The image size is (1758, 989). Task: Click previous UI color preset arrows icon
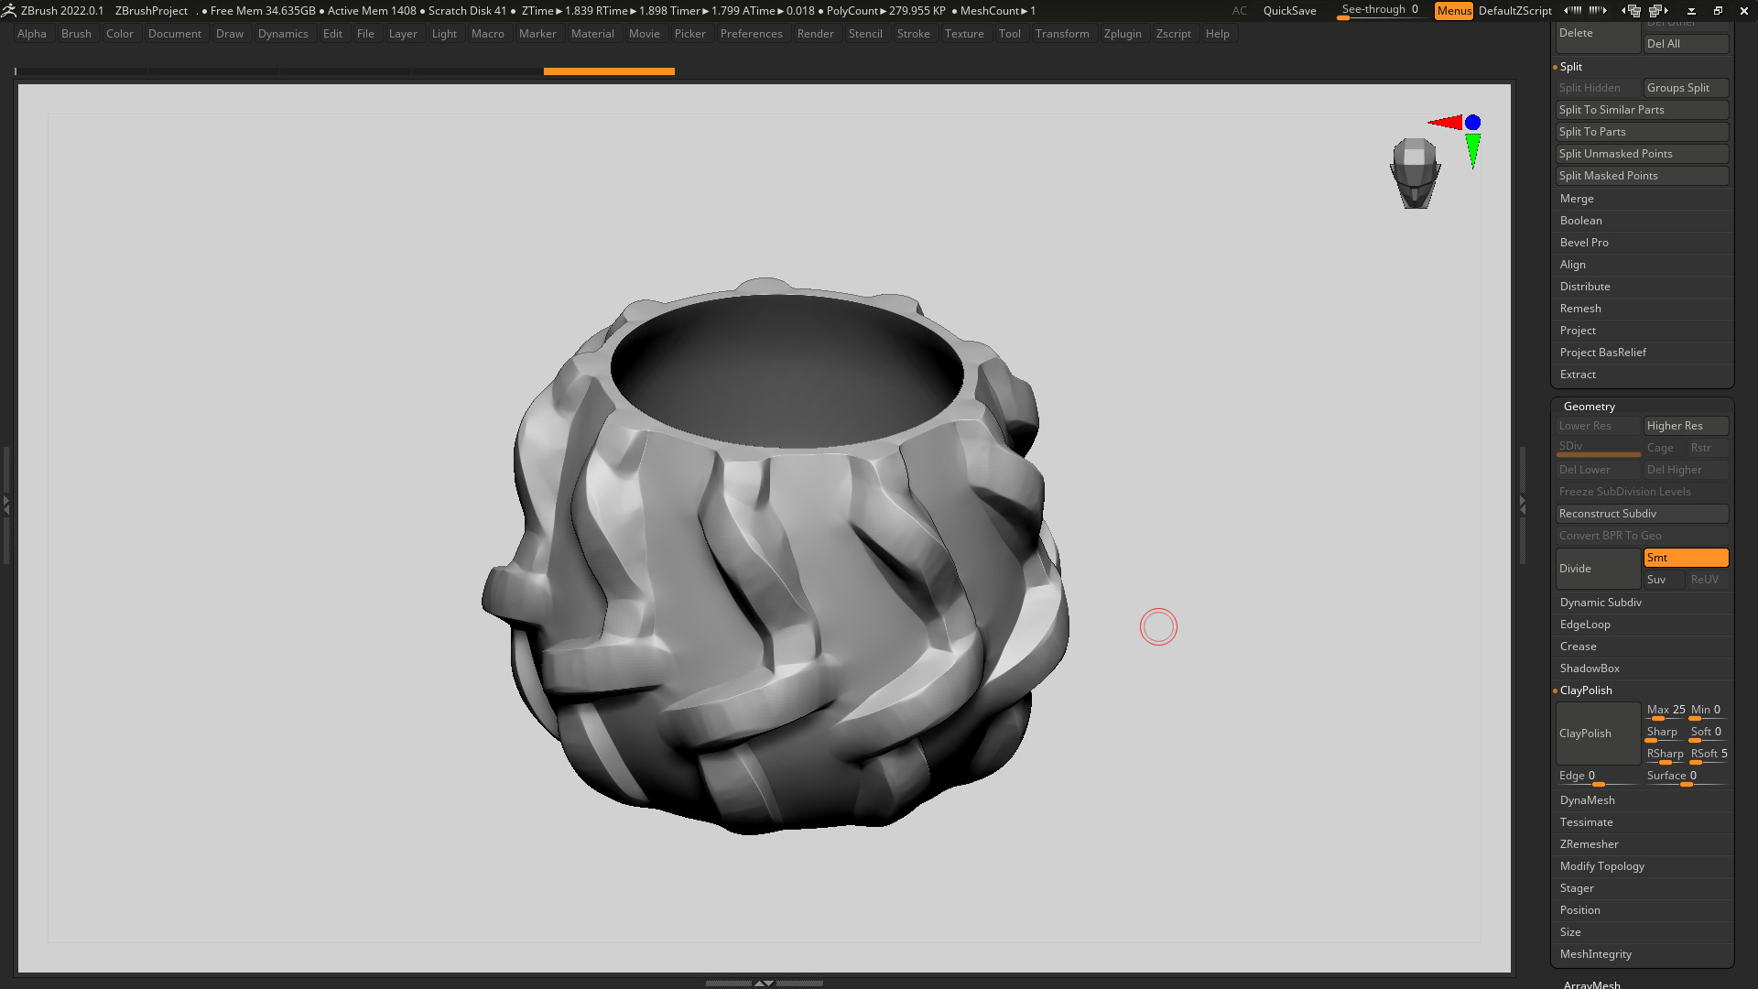point(1572,10)
